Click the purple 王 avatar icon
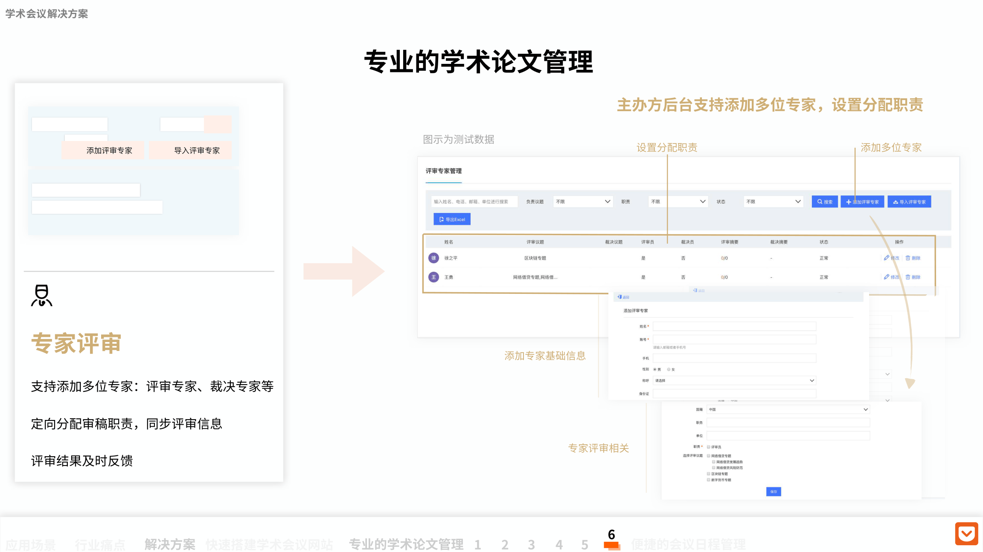This screenshot has height=552, width=983. [433, 277]
